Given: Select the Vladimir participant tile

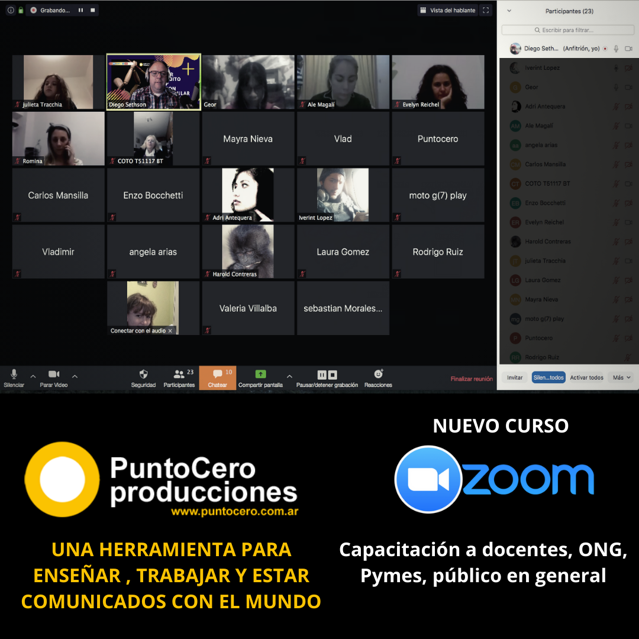Looking at the screenshot, I should pos(58,251).
